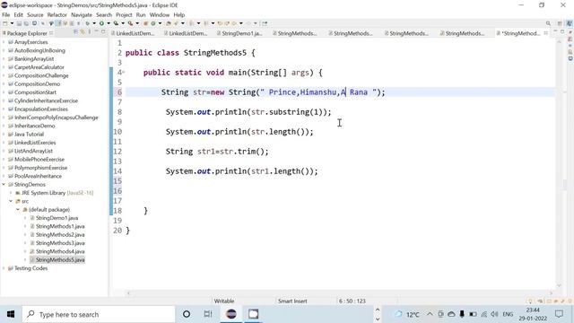Select the CylinderInheritanceExercise project
The width and height of the screenshot is (574, 323).
click(46, 100)
